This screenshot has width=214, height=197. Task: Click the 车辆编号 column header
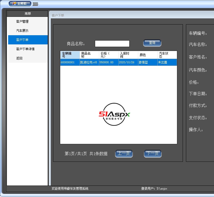point(70,55)
